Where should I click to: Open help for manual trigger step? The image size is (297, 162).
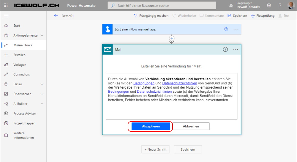coord(226,29)
